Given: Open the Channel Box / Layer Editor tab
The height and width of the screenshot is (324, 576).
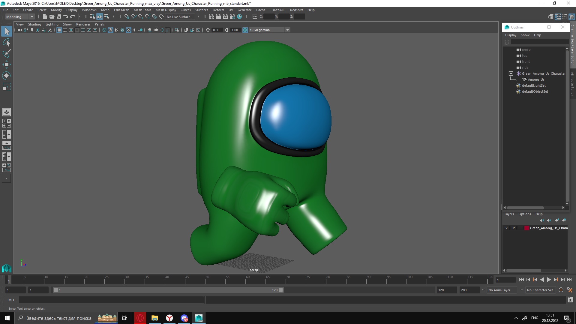Looking at the screenshot, I should coord(573,45).
